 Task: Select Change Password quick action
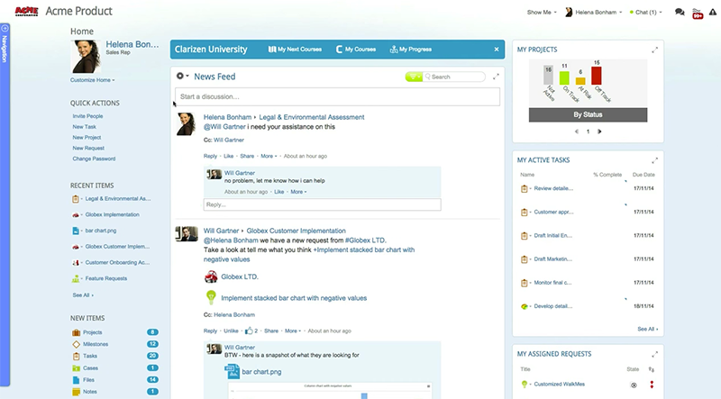point(94,159)
